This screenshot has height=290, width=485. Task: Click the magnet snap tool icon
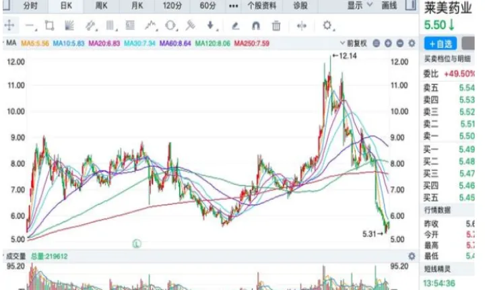255,26
